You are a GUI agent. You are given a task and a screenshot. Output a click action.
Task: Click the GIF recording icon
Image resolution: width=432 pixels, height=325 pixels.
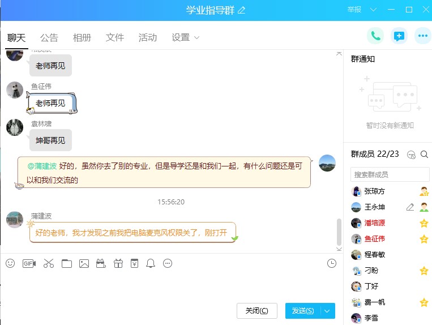tap(29, 263)
